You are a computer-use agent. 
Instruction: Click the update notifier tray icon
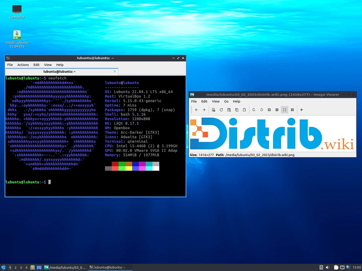click(x=348, y=267)
